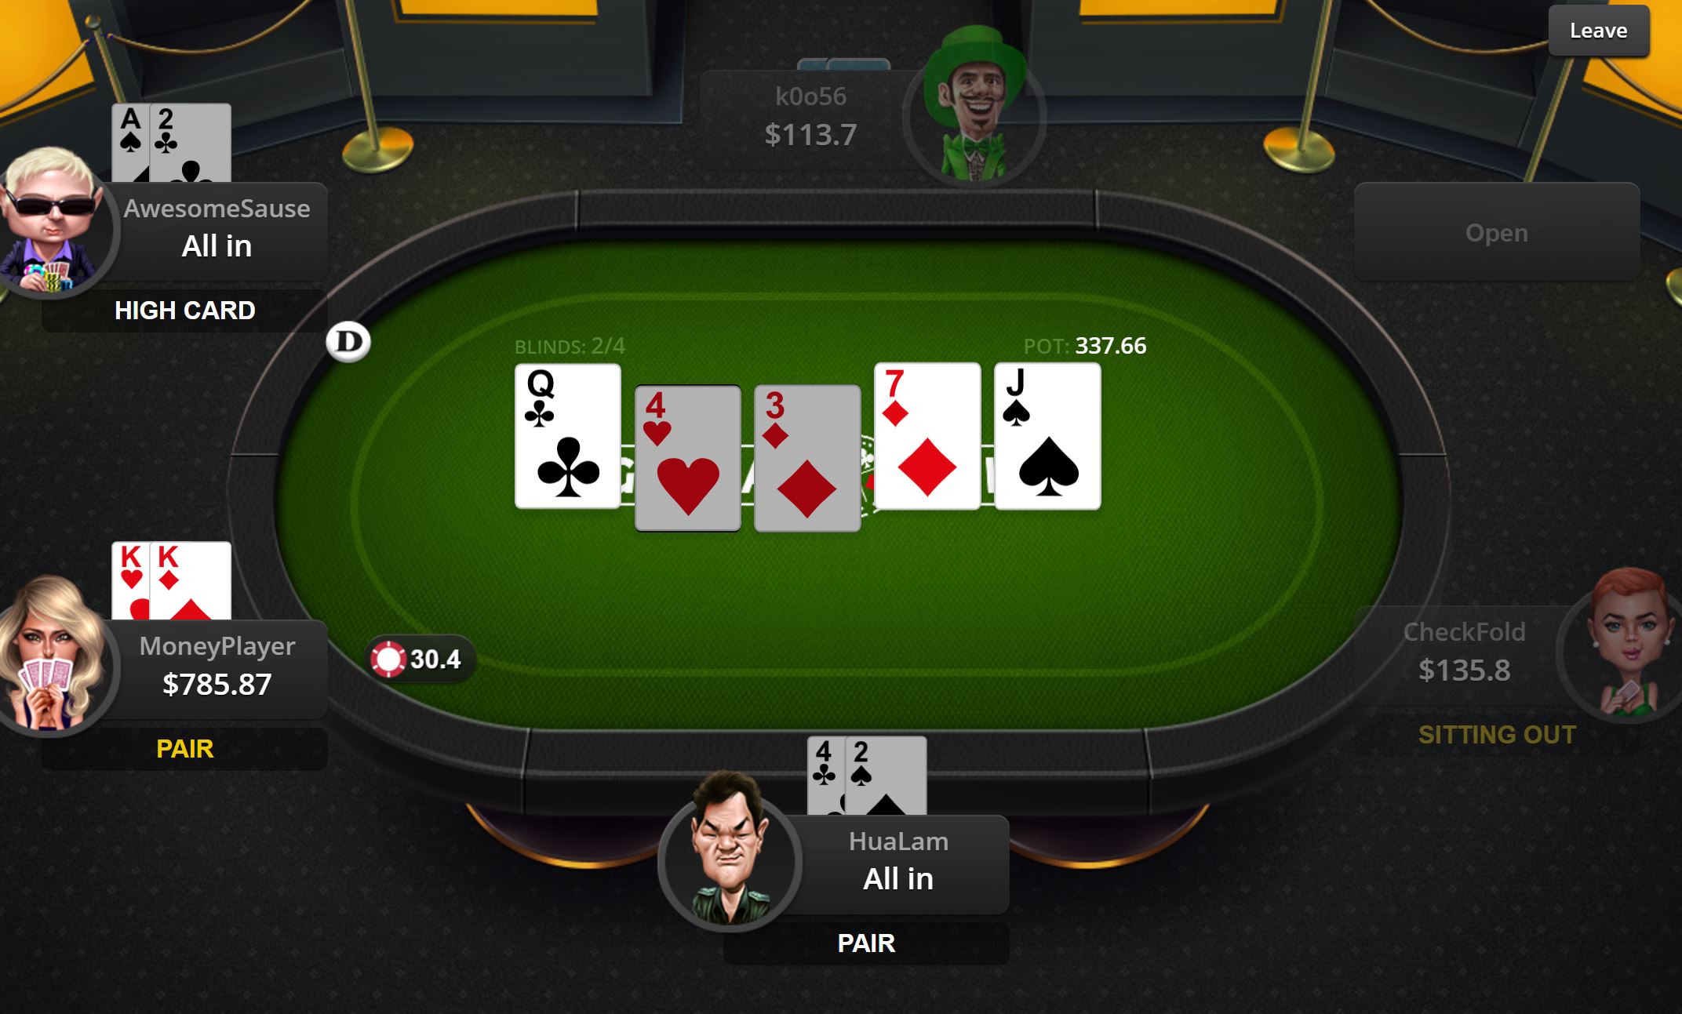The width and height of the screenshot is (1682, 1014).
Task: Click the 7 of diamonds board card
Action: pos(927,436)
